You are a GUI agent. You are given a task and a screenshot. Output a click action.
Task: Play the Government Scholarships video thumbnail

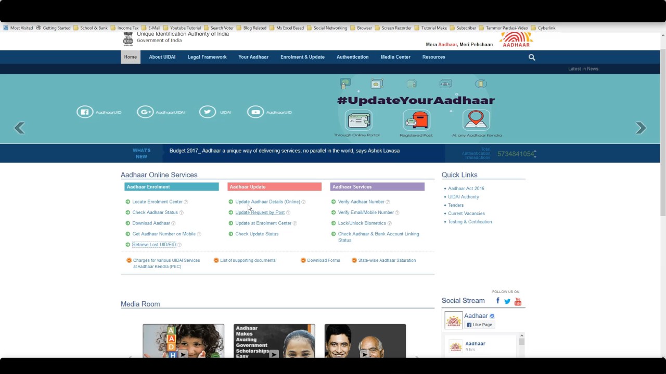point(274,341)
